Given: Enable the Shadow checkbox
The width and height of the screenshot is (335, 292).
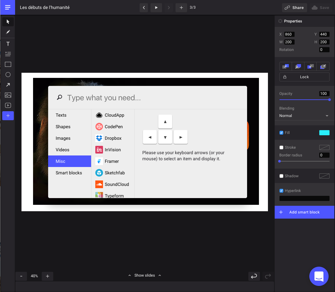Looking at the screenshot, I should coord(281,176).
